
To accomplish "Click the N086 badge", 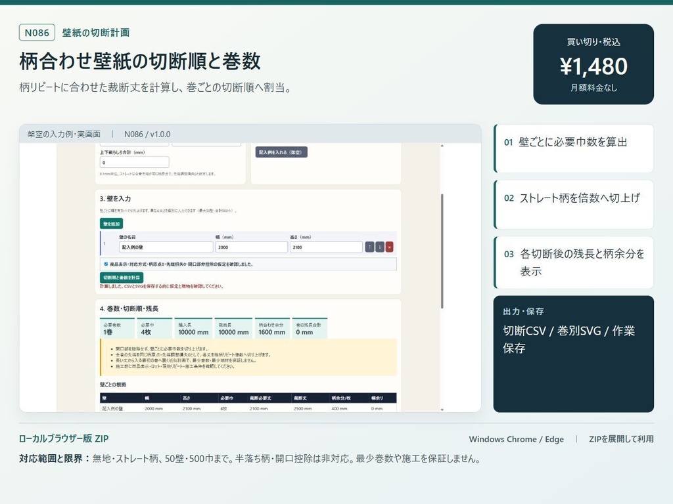I will pos(37,33).
